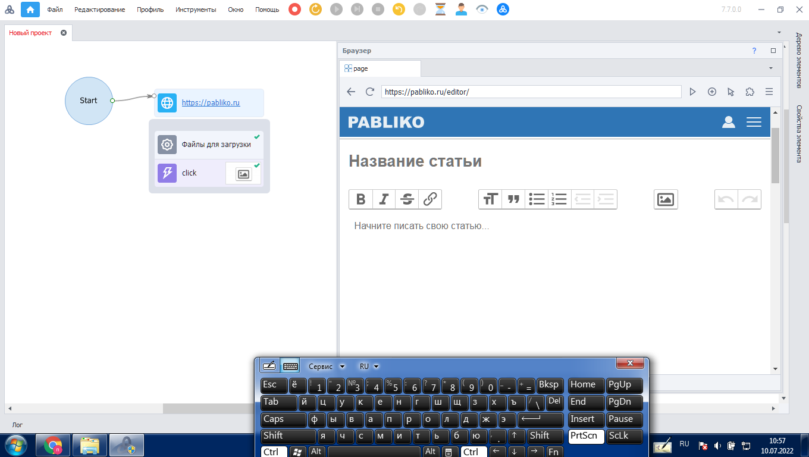Open the RU language dropdown on keyboard
This screenshot has width=809, height=457.
(x=369, y=367)
